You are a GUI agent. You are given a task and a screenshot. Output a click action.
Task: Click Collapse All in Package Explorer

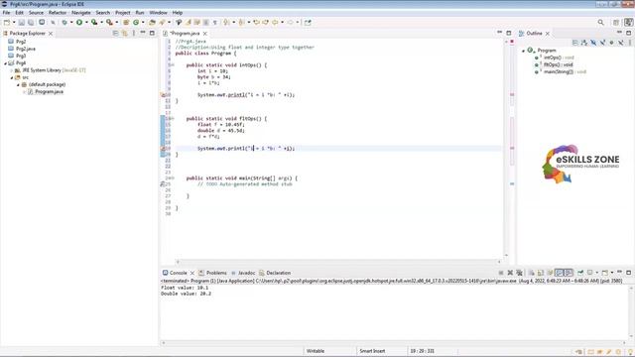[115, 33]
